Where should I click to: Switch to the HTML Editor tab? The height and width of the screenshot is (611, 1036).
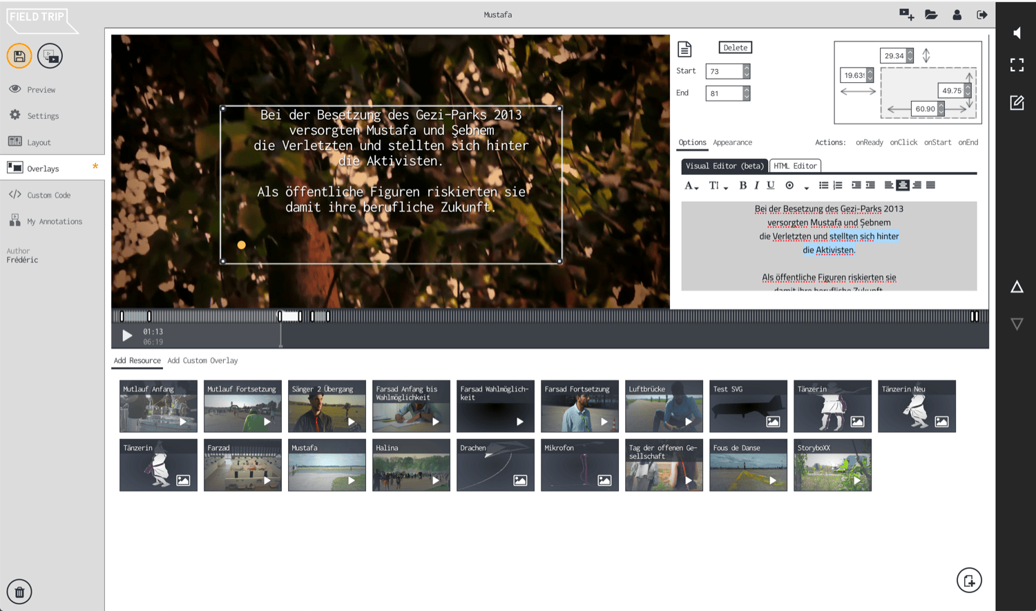pyautogui.click(x=795, y=166)
